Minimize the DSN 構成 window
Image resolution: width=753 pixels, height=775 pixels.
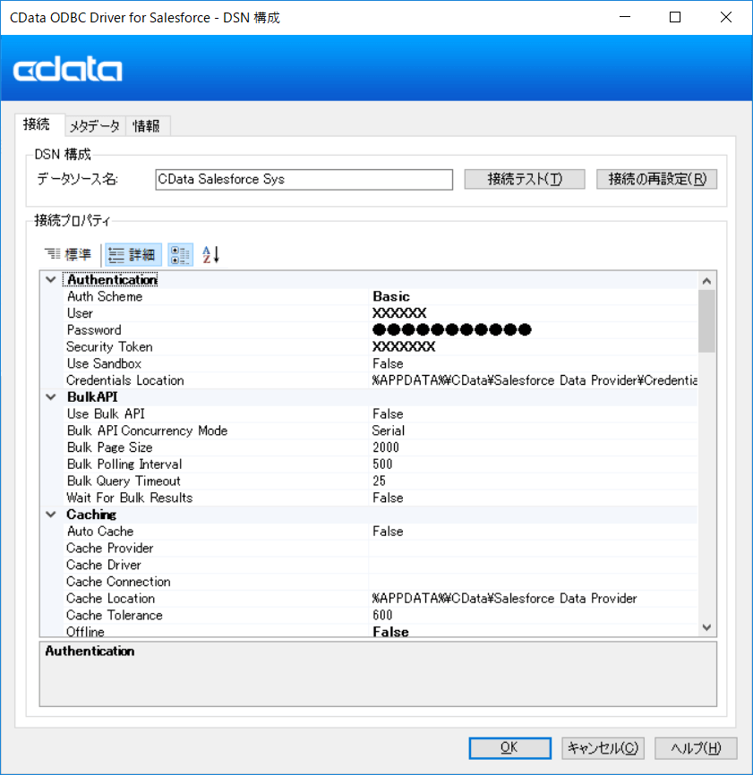point(625,17)
